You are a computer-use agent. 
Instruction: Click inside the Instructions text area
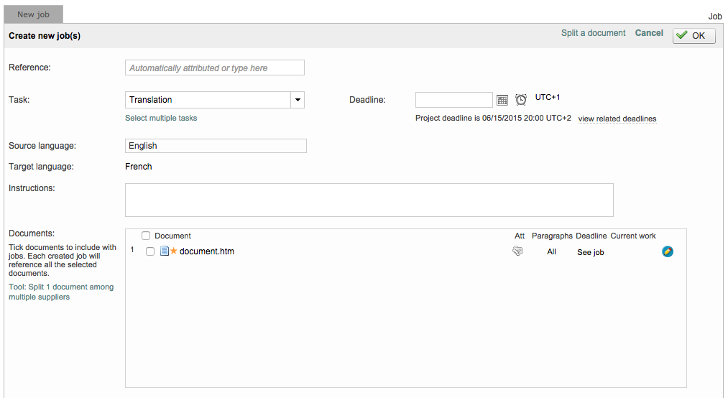369,200
